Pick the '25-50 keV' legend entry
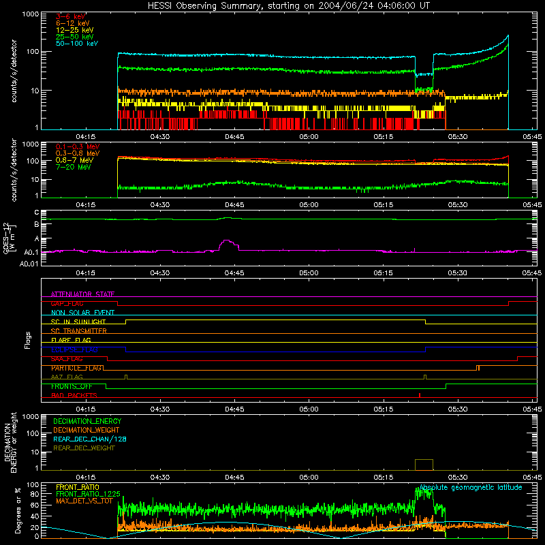545x545 pixels. pos(74,37)
